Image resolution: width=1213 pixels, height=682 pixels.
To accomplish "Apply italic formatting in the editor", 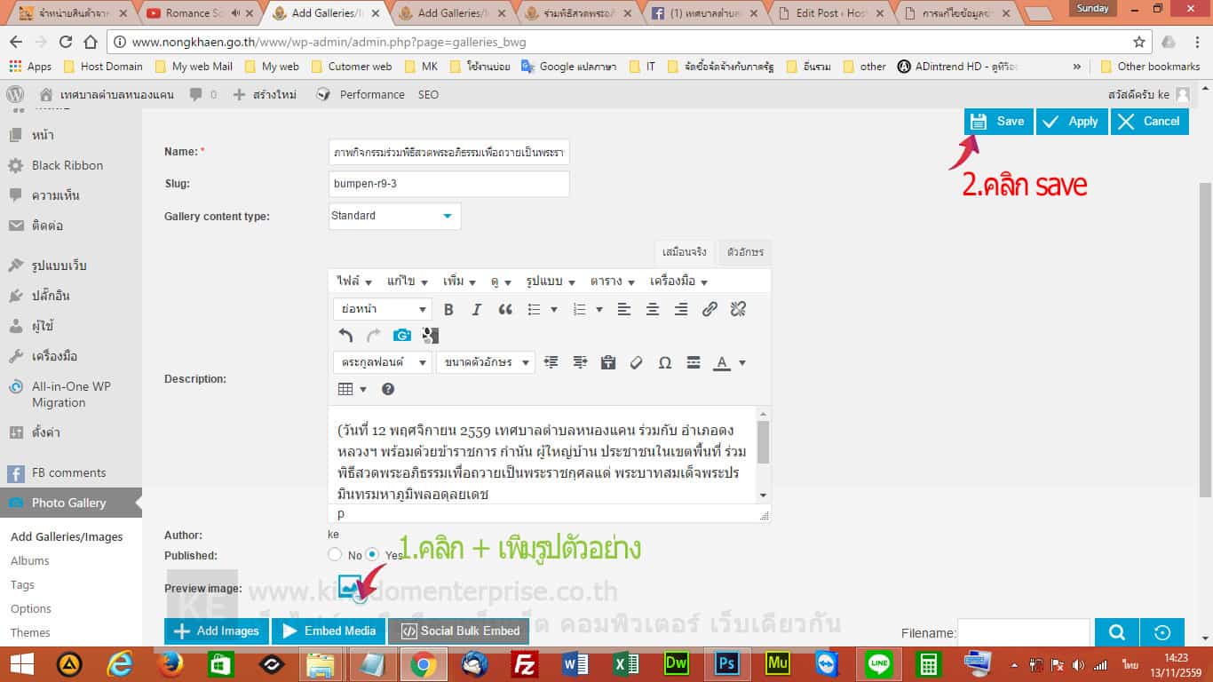I will pos(477,310).
